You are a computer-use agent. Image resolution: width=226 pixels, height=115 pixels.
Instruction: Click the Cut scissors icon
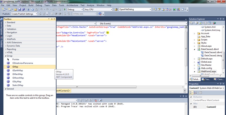[29, 10]
